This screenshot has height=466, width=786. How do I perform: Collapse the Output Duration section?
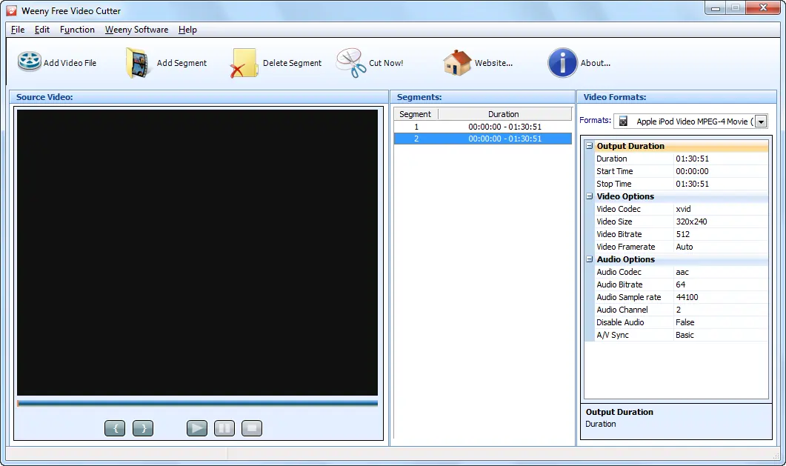589,146
